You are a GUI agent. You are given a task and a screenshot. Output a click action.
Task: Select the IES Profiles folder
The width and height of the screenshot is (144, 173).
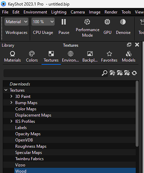coord(25,121)
